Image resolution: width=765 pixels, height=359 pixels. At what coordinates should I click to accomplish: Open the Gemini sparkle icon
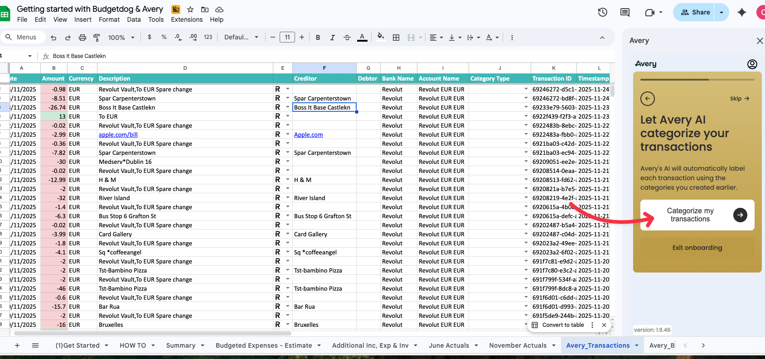(x=741, y=13)
